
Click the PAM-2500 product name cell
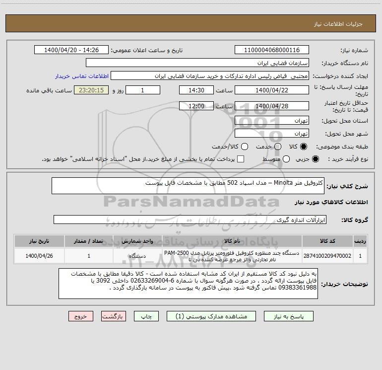pos(232,256)
